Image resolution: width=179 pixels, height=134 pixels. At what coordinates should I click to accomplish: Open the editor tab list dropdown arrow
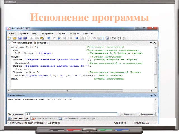point(151,43)
